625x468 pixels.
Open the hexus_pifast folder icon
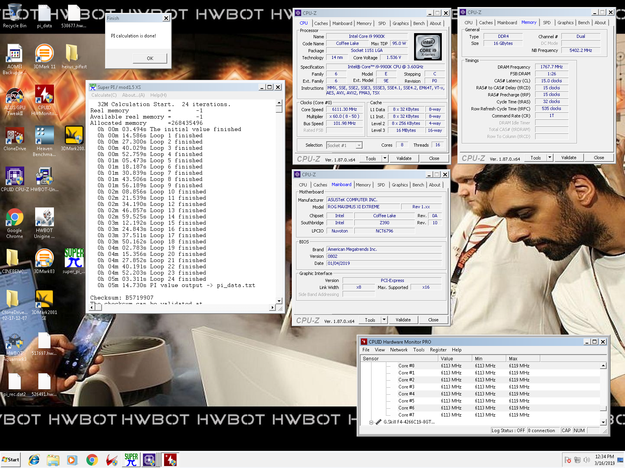(x=74, y=57)
